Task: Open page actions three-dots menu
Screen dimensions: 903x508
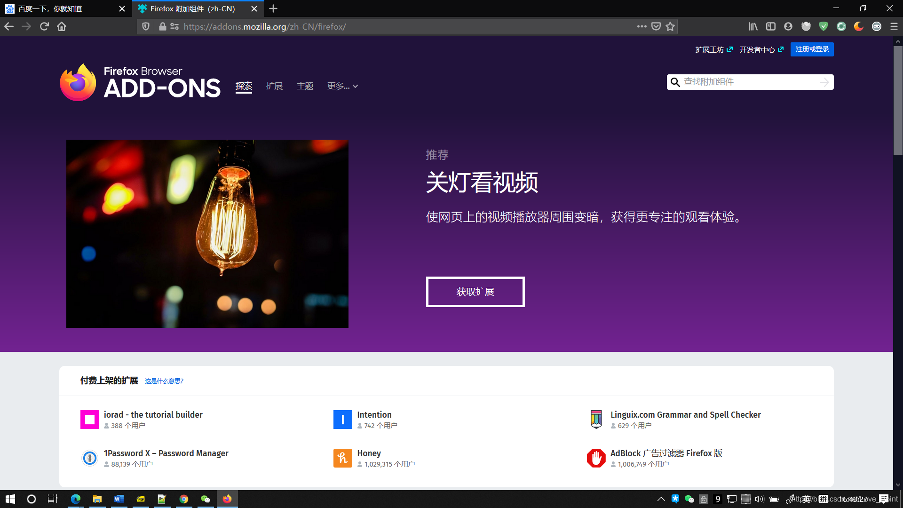Action: (x=642, y=27)
